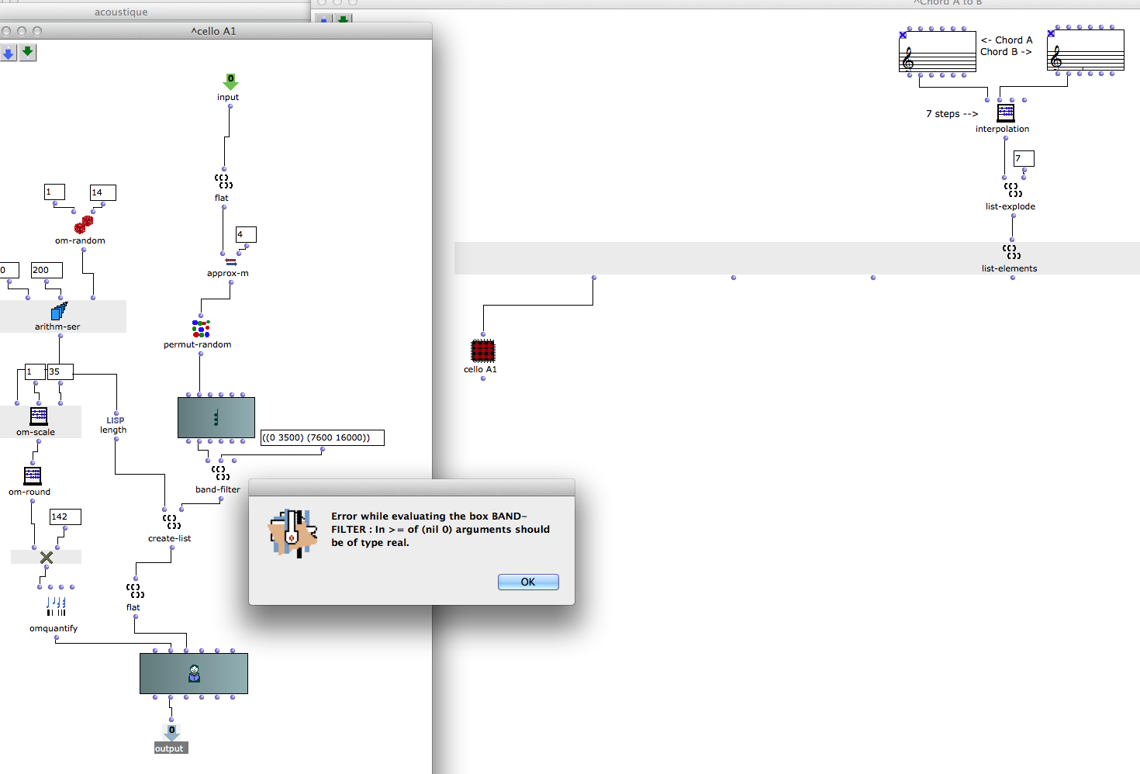
Task: Select the 7 steps number box
Action: pyautogui.click(x=1023, y=158)
